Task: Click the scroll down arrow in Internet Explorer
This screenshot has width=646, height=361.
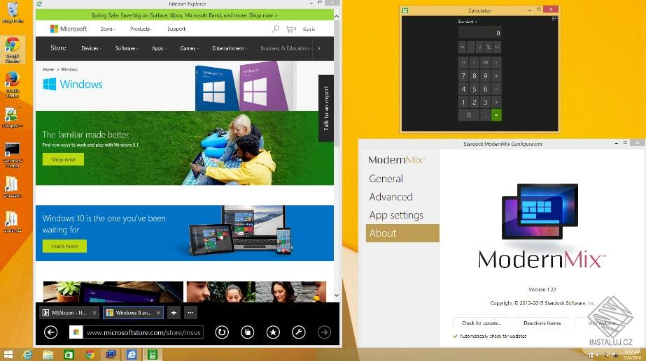Action: (337, 295)
